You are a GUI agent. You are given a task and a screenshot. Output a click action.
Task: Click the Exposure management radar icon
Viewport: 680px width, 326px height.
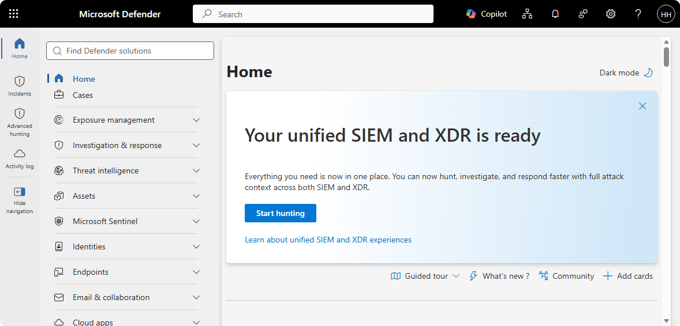click(x=59, y=120)
